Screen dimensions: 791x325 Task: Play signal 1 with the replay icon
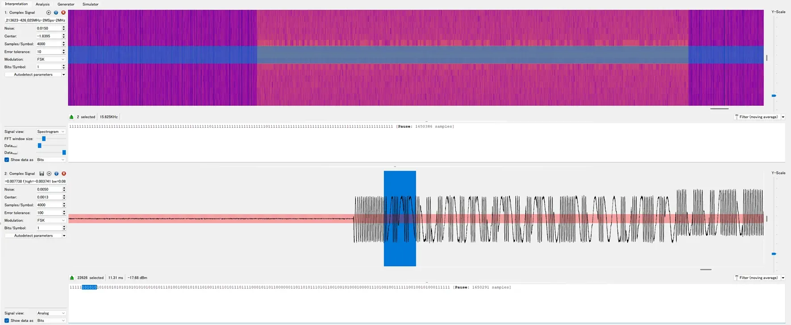pos(49,12)
